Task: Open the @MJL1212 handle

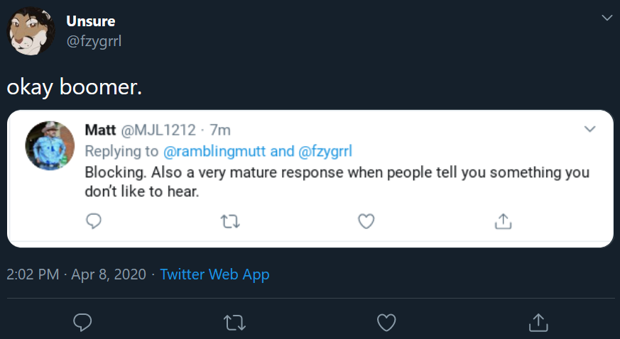Action: (158, 130)
